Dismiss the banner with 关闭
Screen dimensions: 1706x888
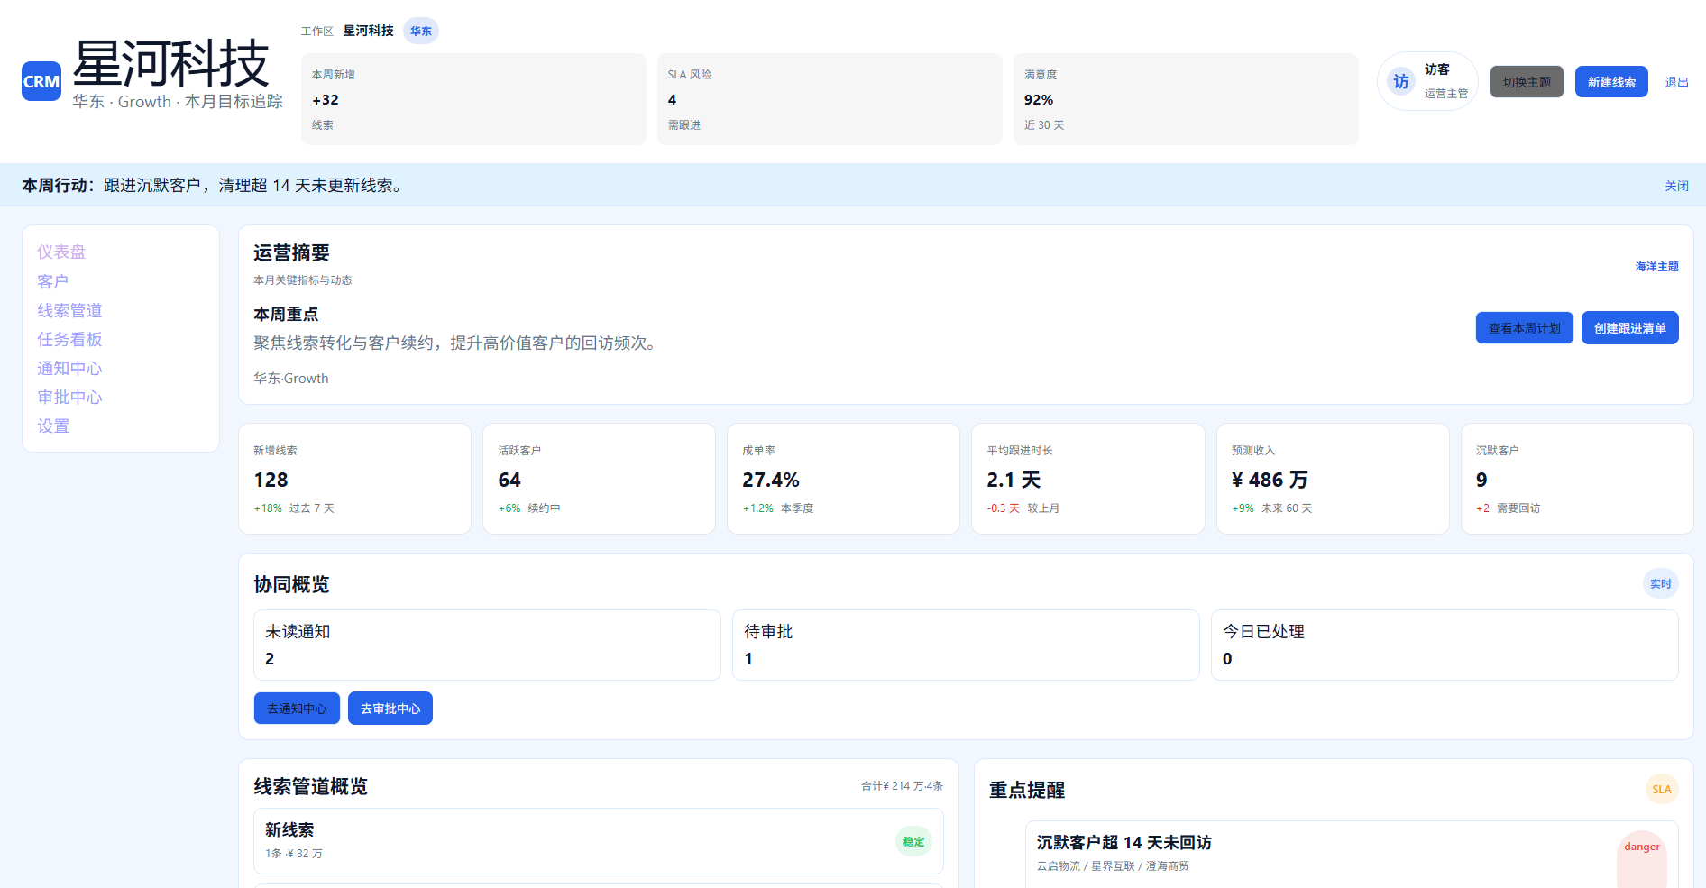point(1676,186)
